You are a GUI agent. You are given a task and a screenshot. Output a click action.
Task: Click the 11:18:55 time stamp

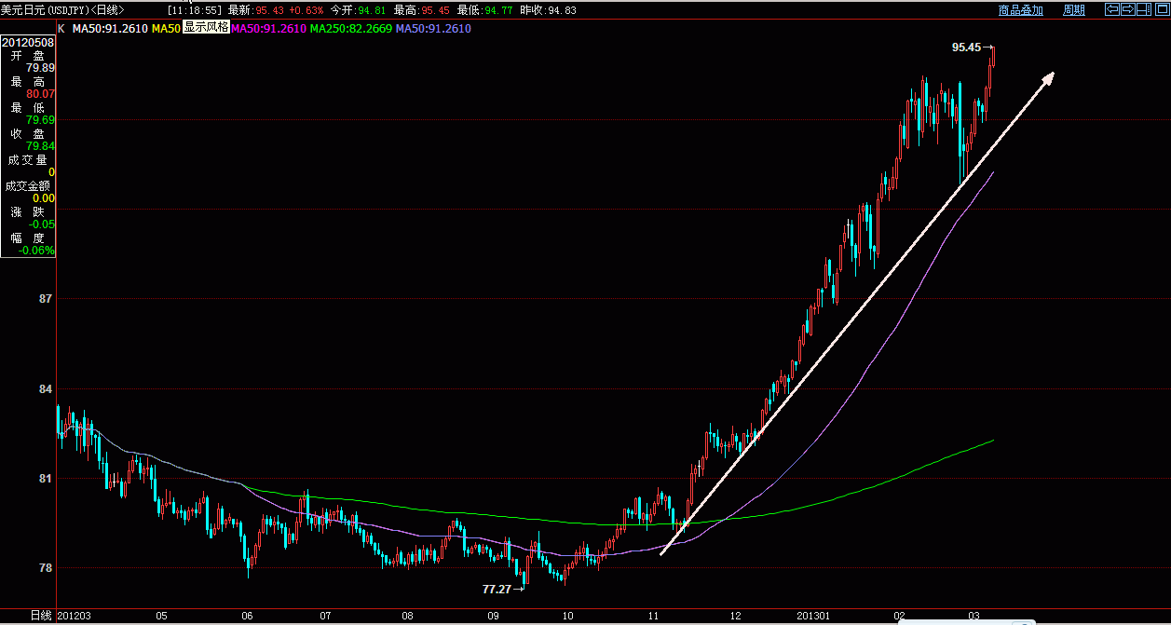pyautogui.click(x=195, y=9)
